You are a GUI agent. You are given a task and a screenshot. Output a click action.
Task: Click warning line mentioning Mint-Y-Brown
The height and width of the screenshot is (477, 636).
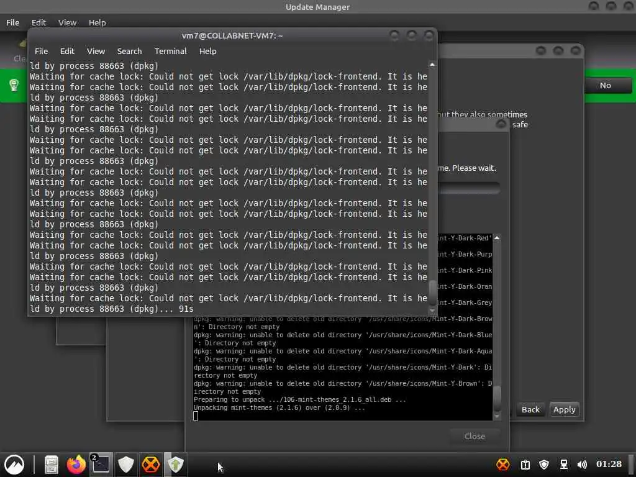click(x=343, y=388)
